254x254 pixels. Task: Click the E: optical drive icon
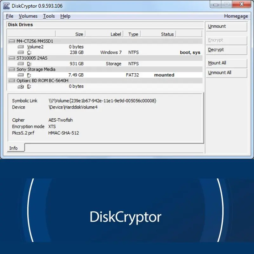click(21, 86)
